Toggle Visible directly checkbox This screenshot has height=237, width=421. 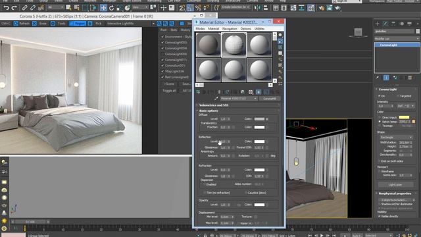pyautogui.click(x=380, y=216)
